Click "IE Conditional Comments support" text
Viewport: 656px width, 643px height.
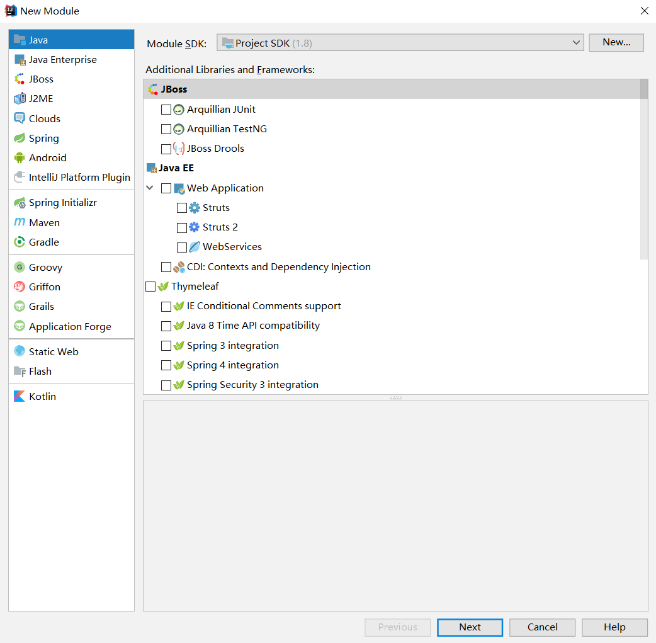coord(264,306)
